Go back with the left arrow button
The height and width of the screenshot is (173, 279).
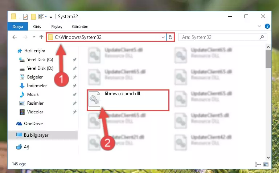point(15,37)
